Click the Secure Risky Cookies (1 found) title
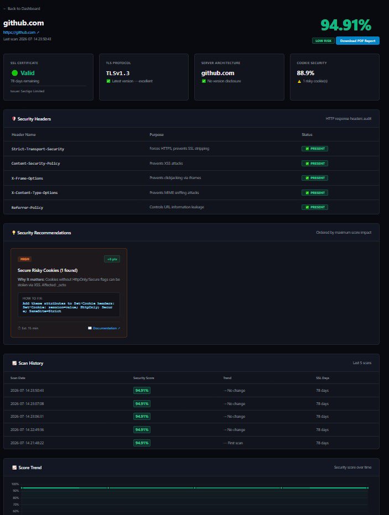The height and width of the screenshot is (515, 389). click(x=48, y=270)
